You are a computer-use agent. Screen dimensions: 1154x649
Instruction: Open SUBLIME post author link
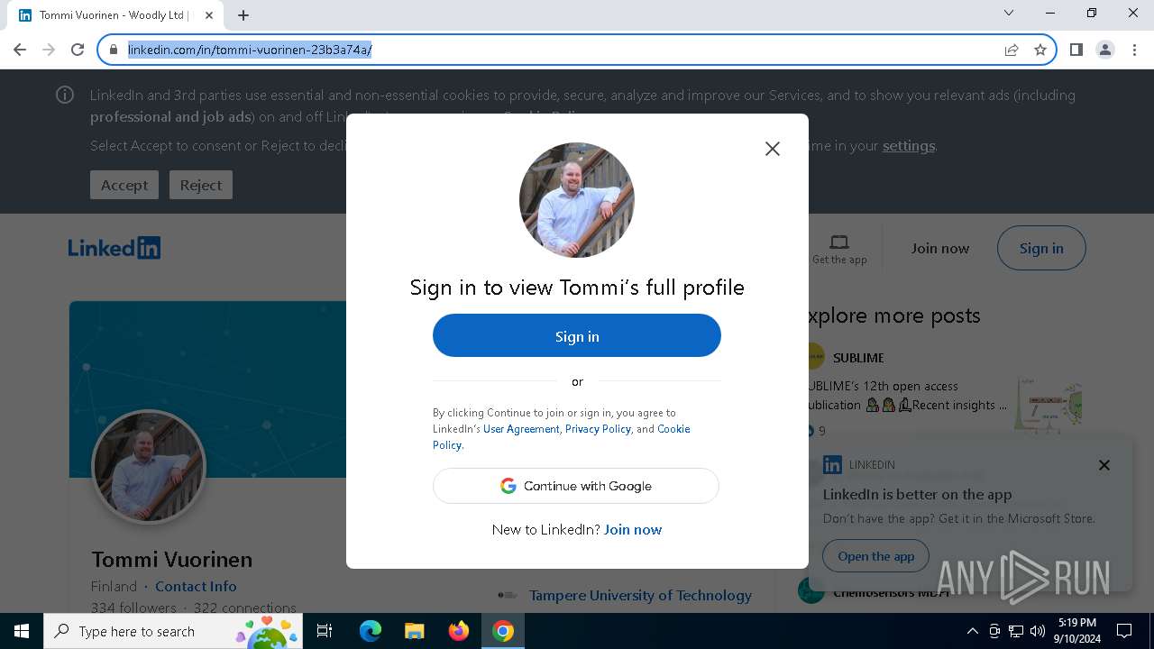coord(858,358)
